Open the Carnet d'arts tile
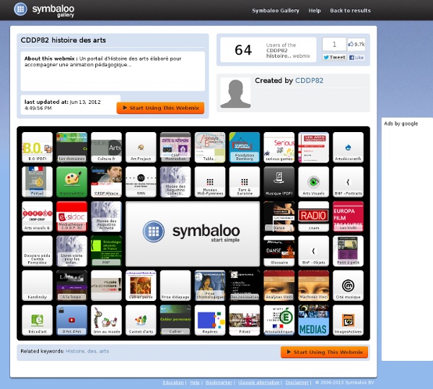This screenshot has width=433, height=389. [141, 320]
